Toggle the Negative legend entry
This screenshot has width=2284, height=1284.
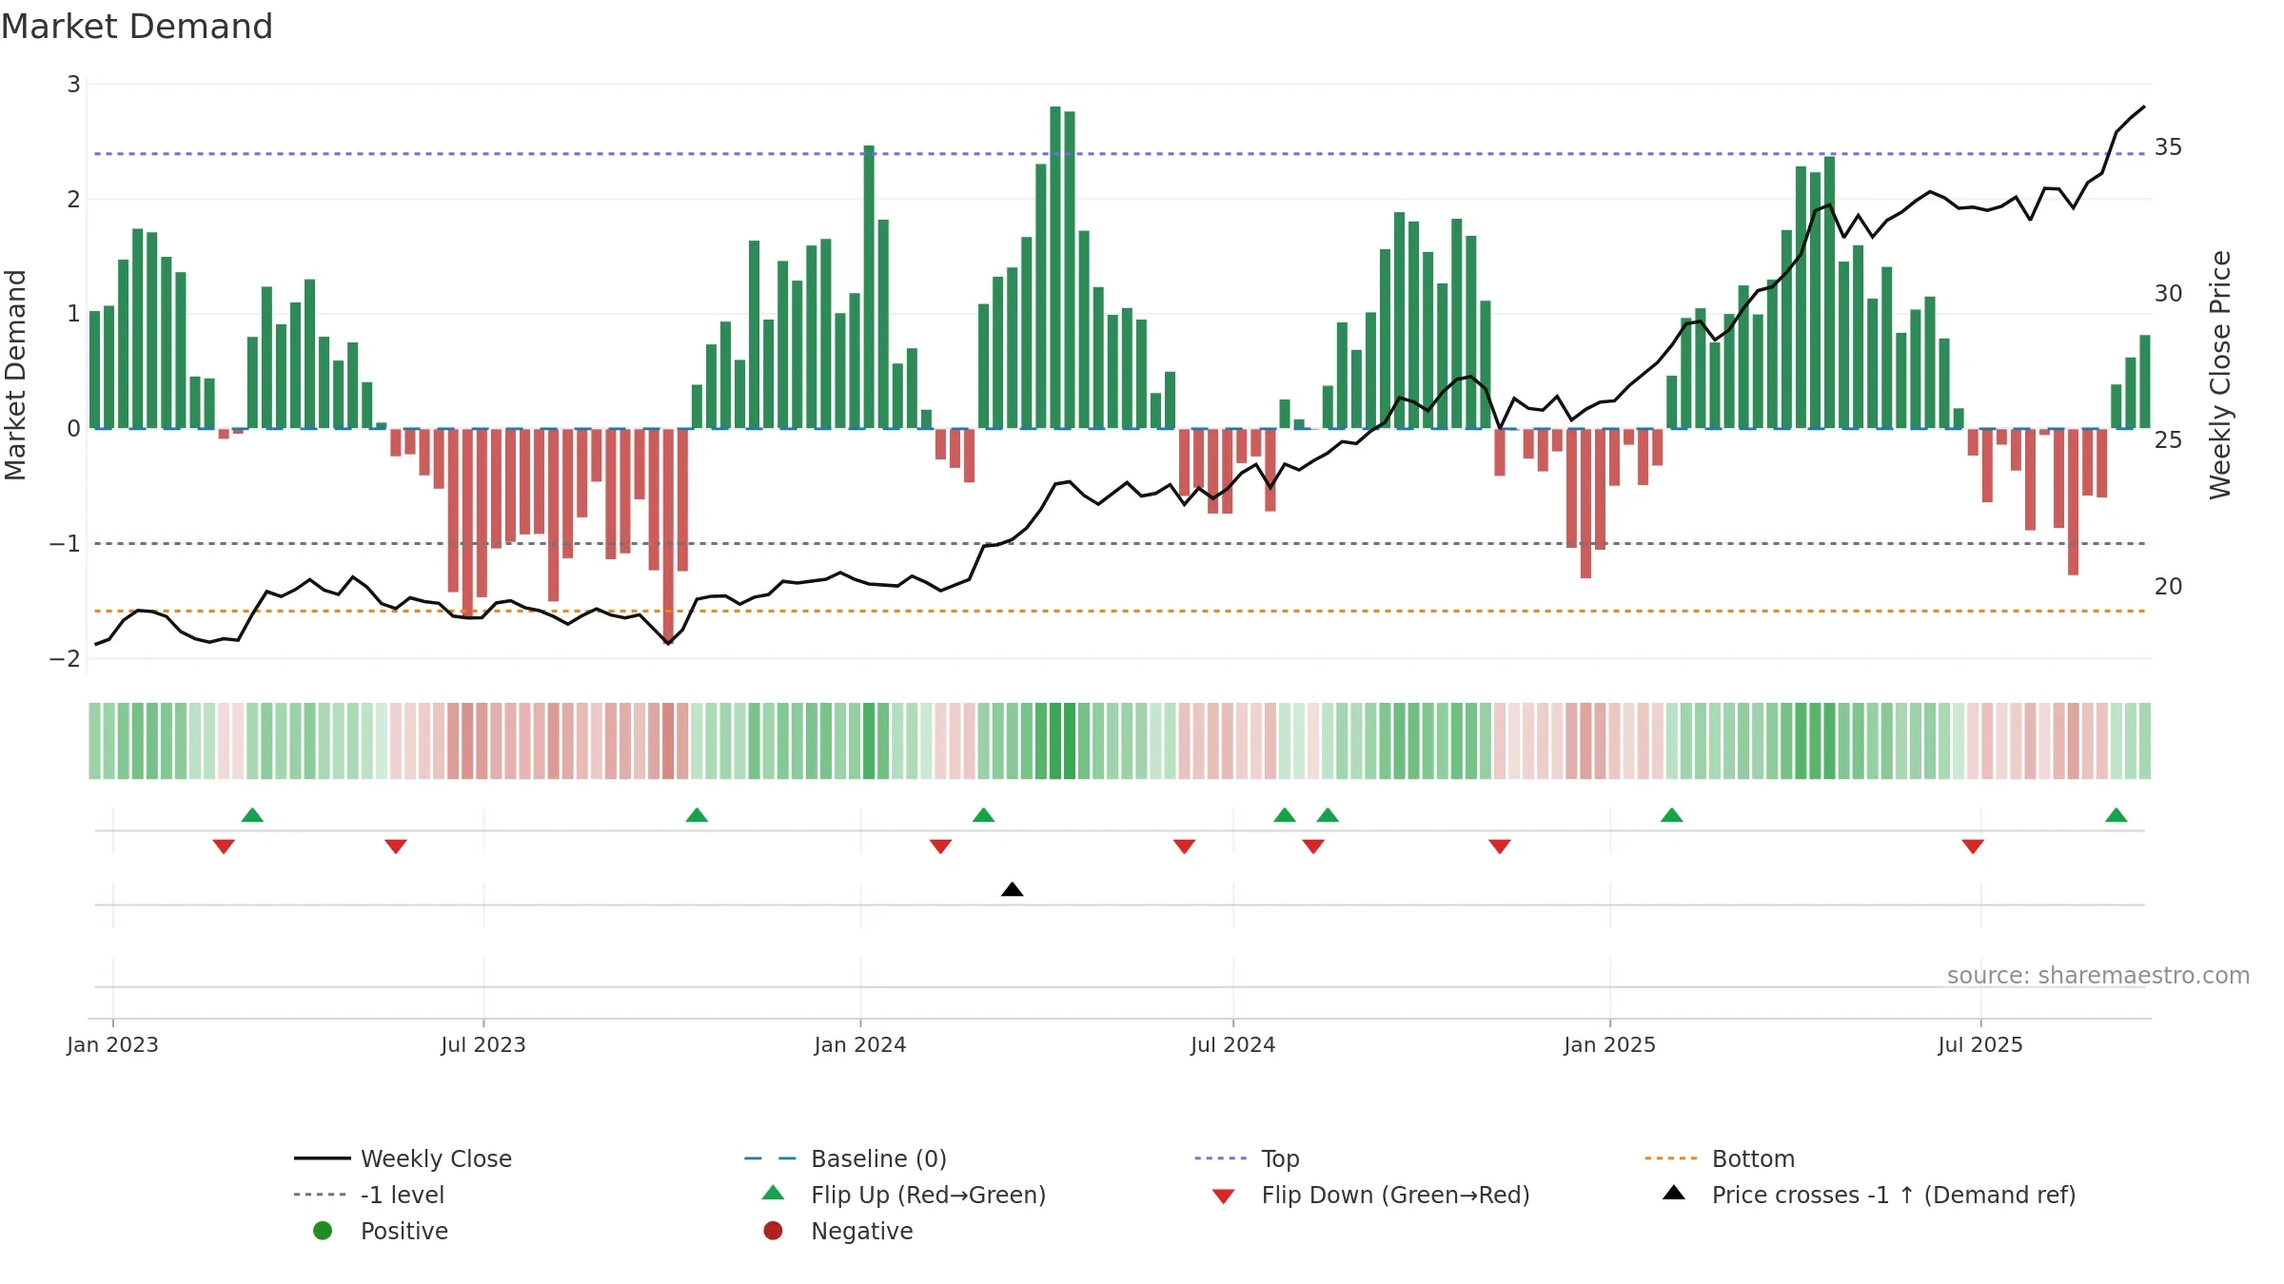coord(837,1231)
